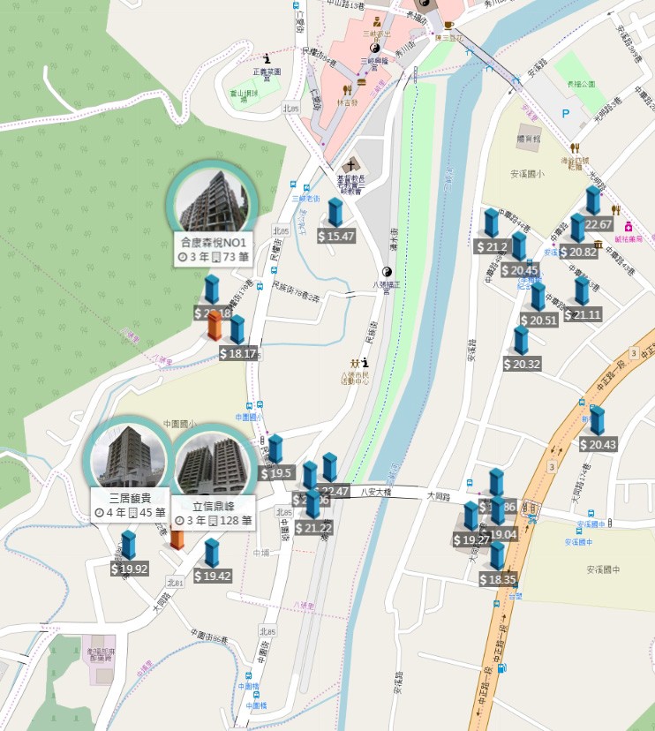Image resolution: width=655 pixels, height=731 pixels.
Task: Select the police officer icon 三峽派出所
Action: [377, 22]
